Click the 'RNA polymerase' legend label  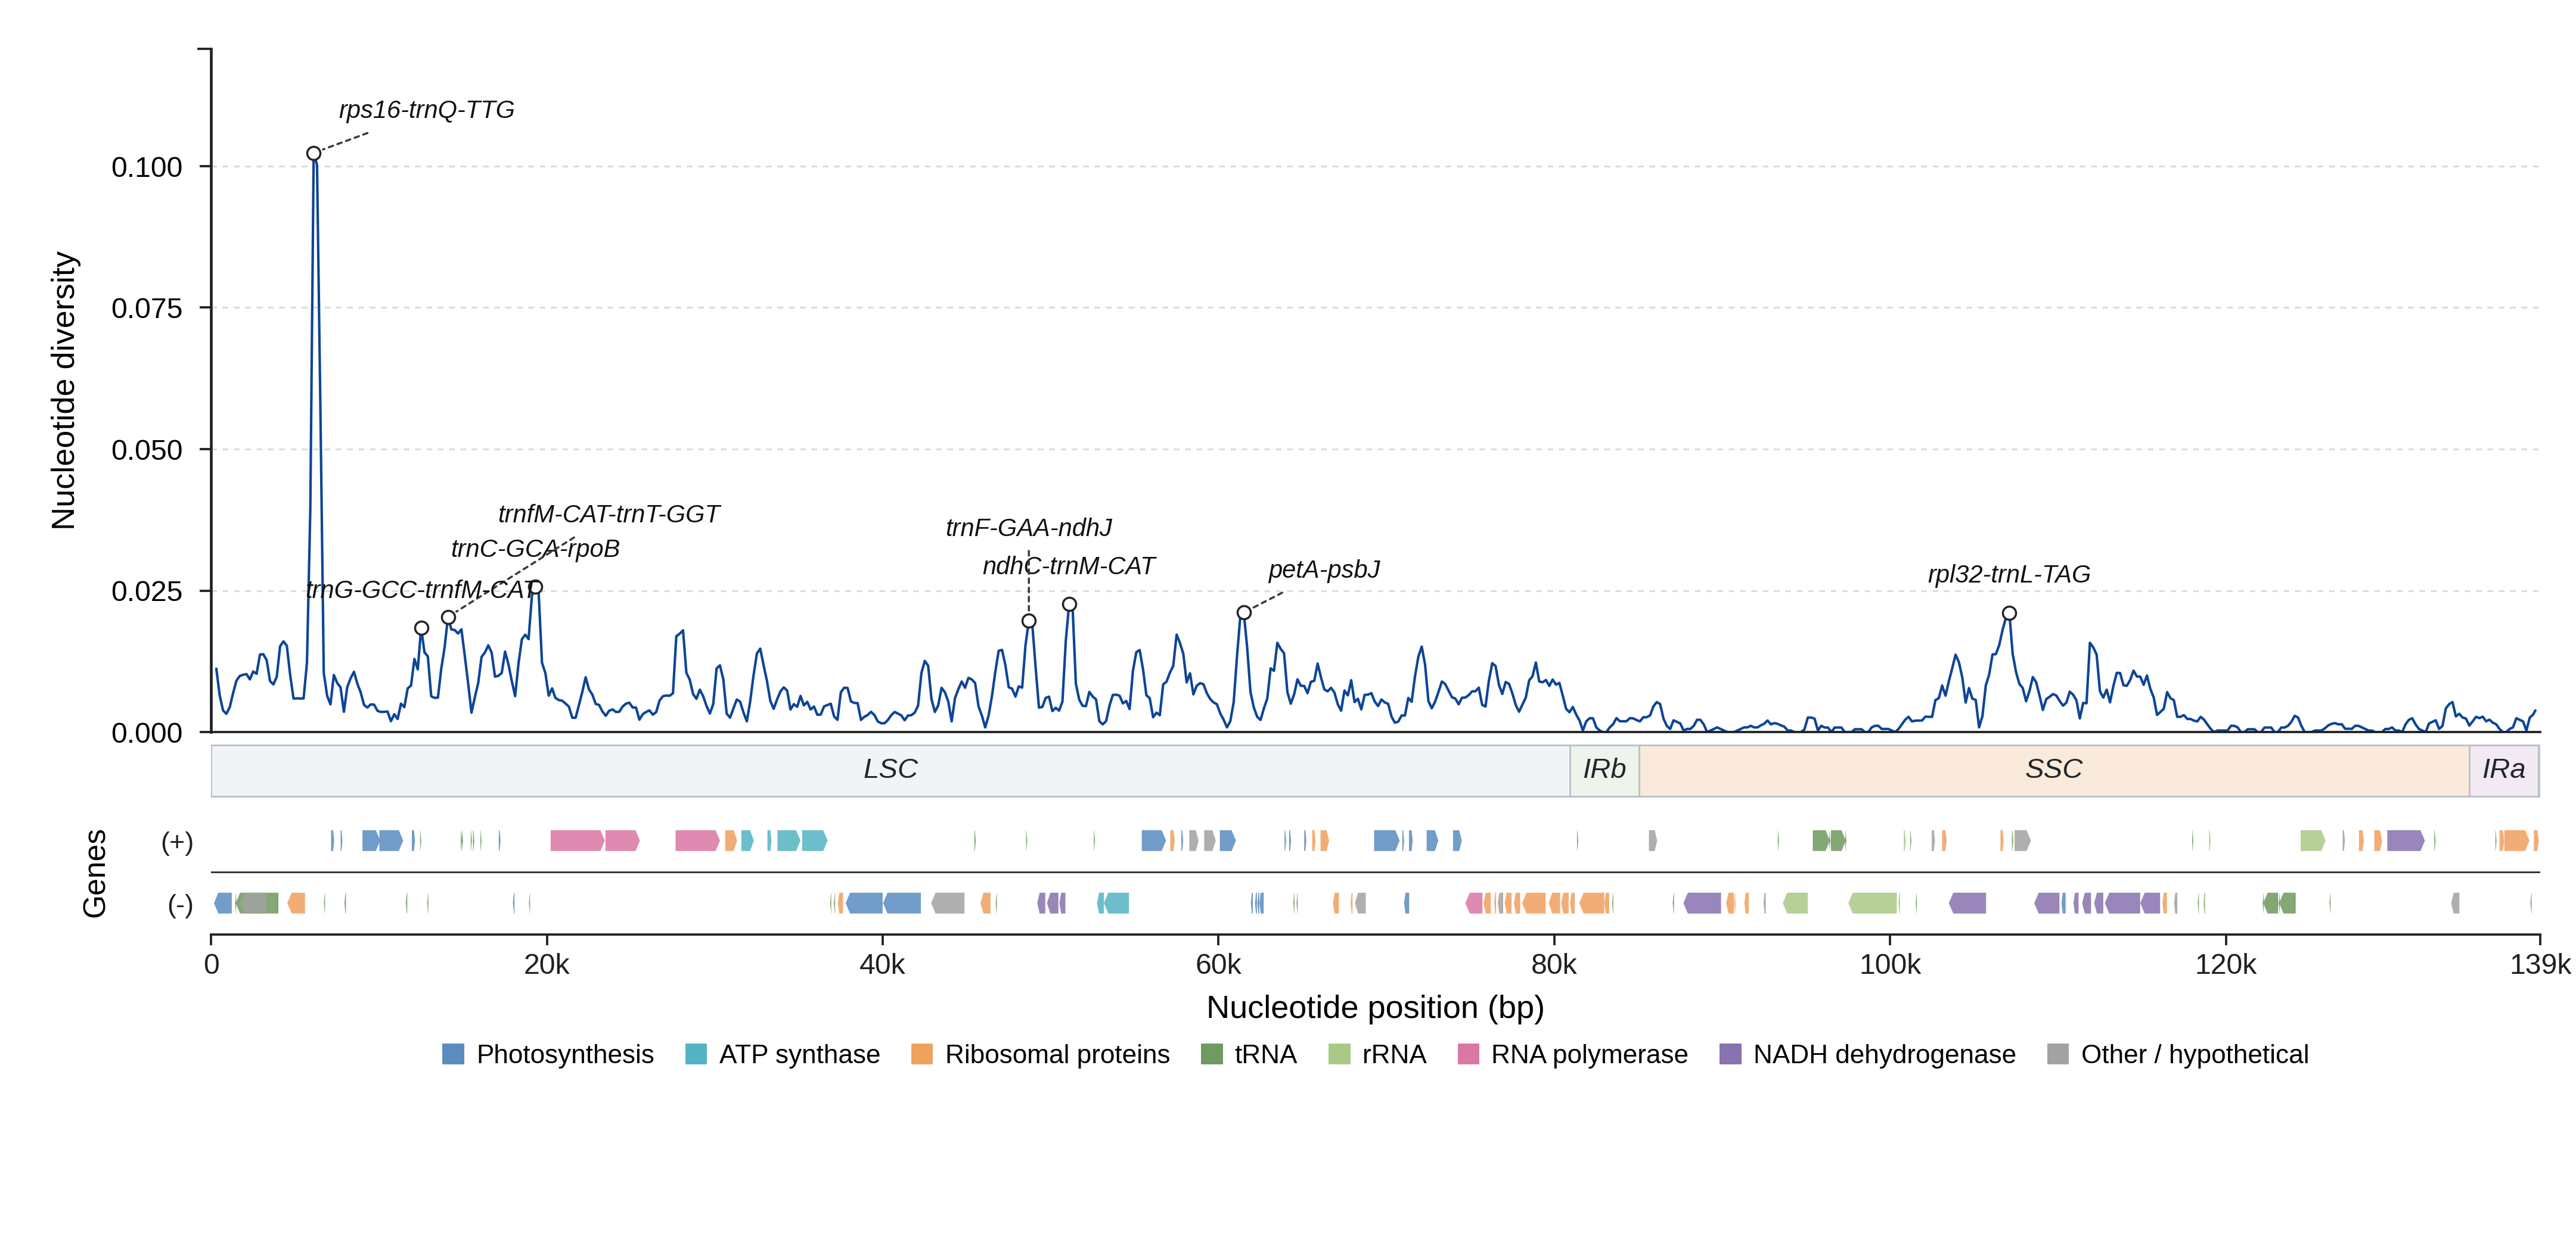1589,1054
